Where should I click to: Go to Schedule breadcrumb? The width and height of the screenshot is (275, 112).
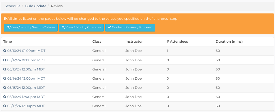13,6
